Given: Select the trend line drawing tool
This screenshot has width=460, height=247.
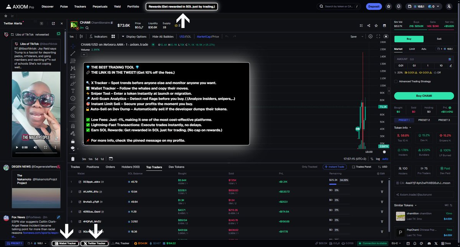Looking at the screenshot, I should coord(73,53).
